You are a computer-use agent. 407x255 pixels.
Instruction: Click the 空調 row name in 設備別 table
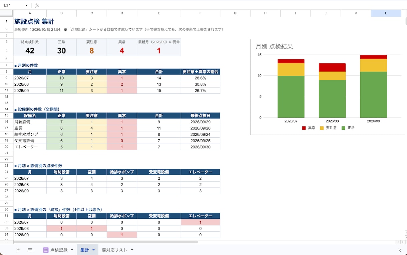pyautogui.click(x=30, y=128)
